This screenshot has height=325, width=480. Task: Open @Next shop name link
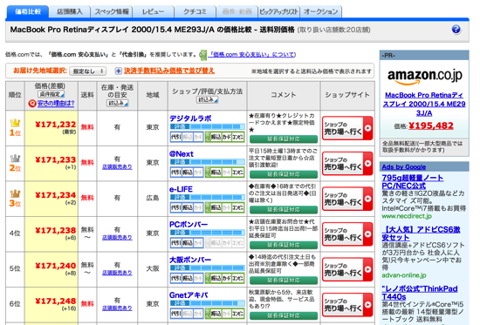tap(182, 153)
